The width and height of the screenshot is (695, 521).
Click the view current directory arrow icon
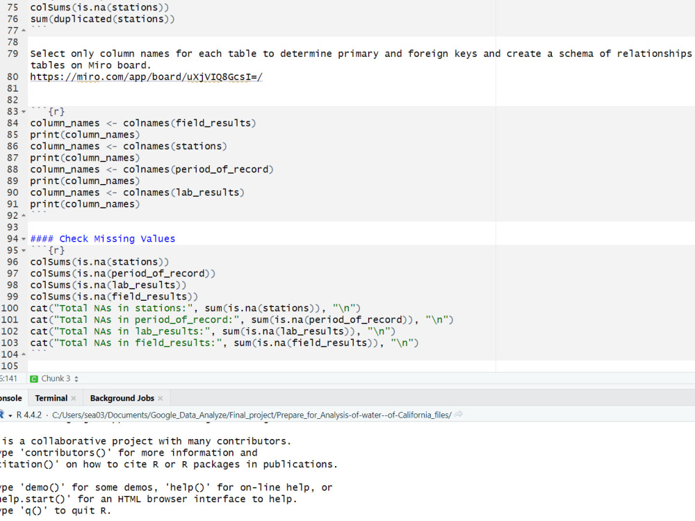tap(459, 415)
